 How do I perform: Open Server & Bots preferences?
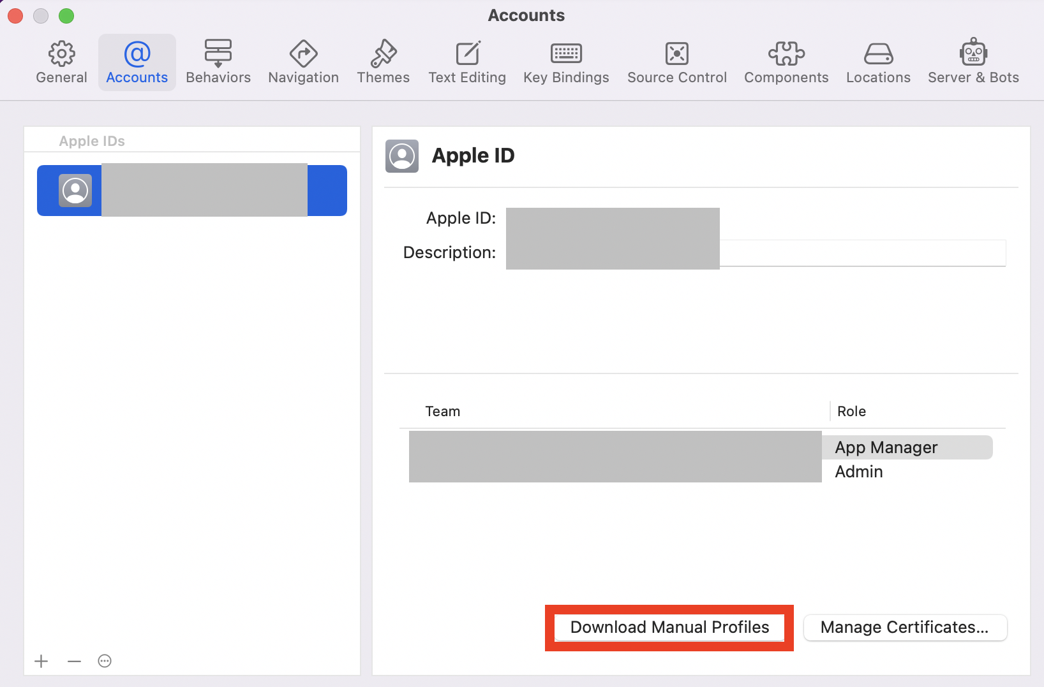(x=973, y=62)
